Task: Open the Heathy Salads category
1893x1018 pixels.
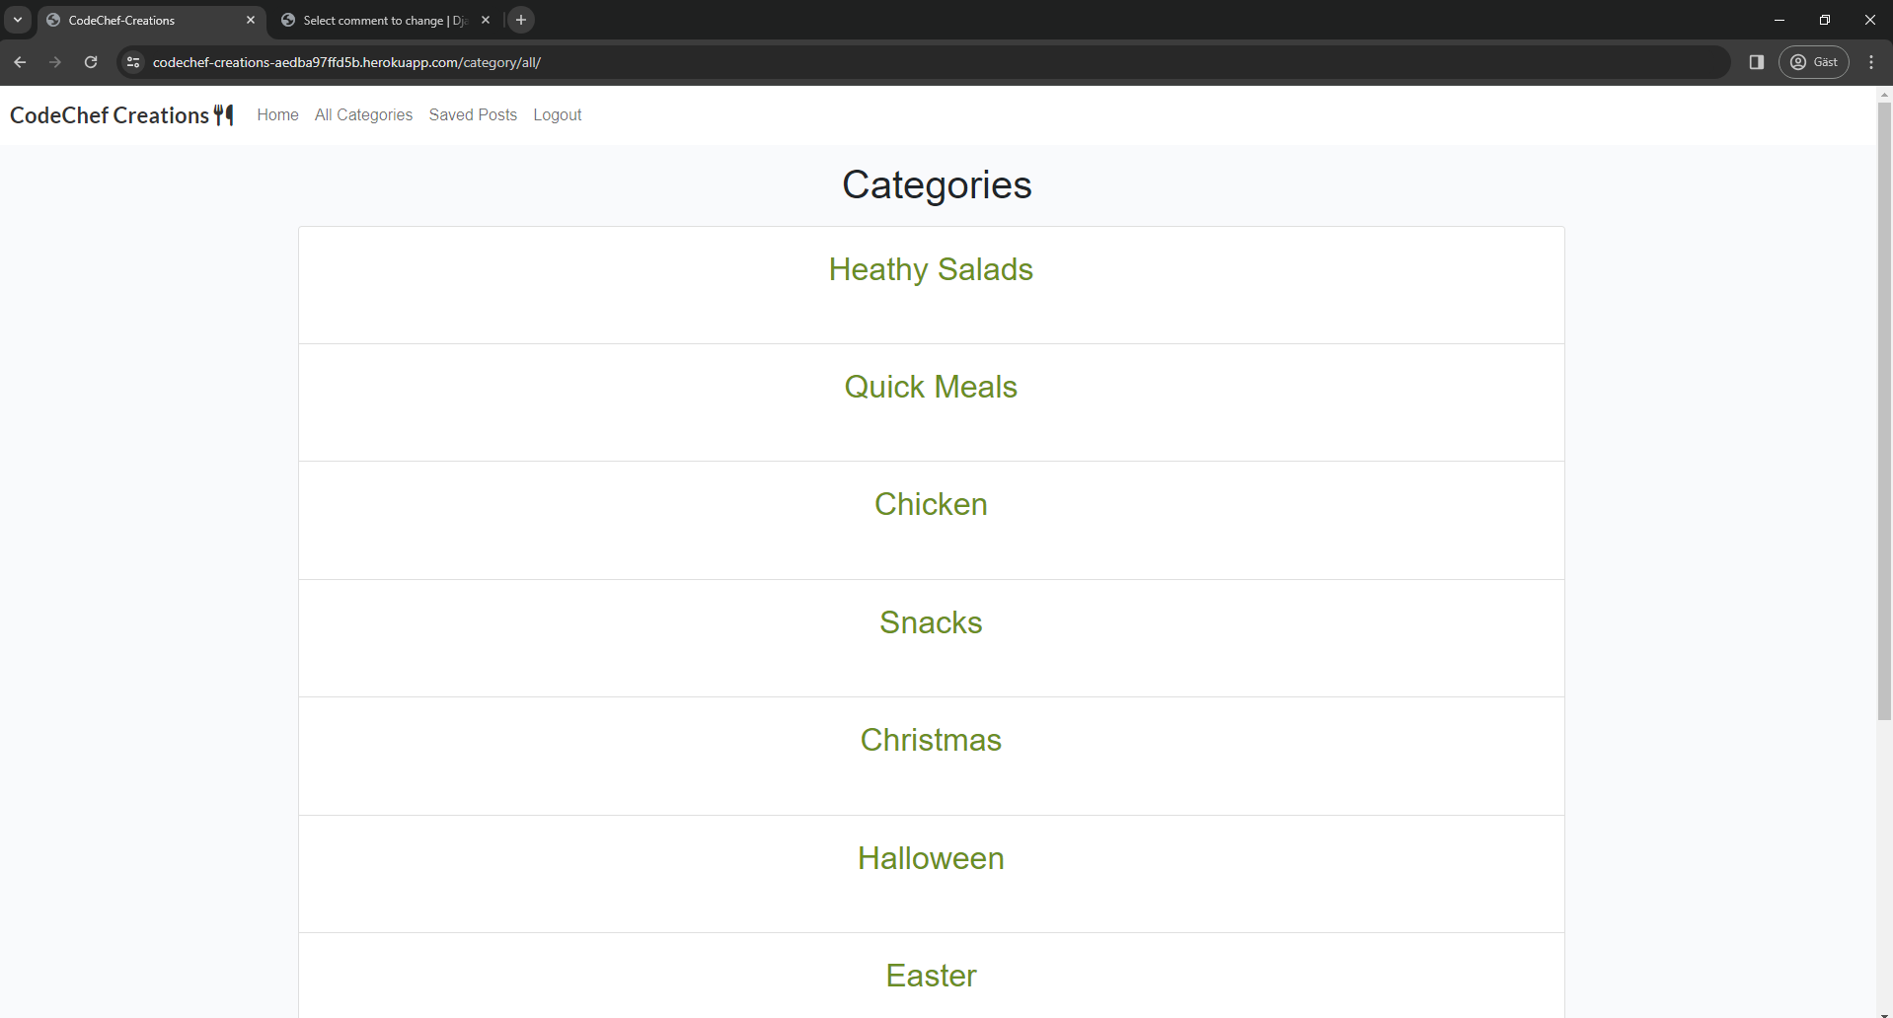Action: click(930, 269)
